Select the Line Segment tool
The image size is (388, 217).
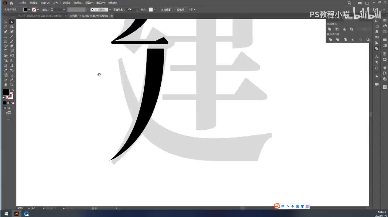(x=12, y=36)
